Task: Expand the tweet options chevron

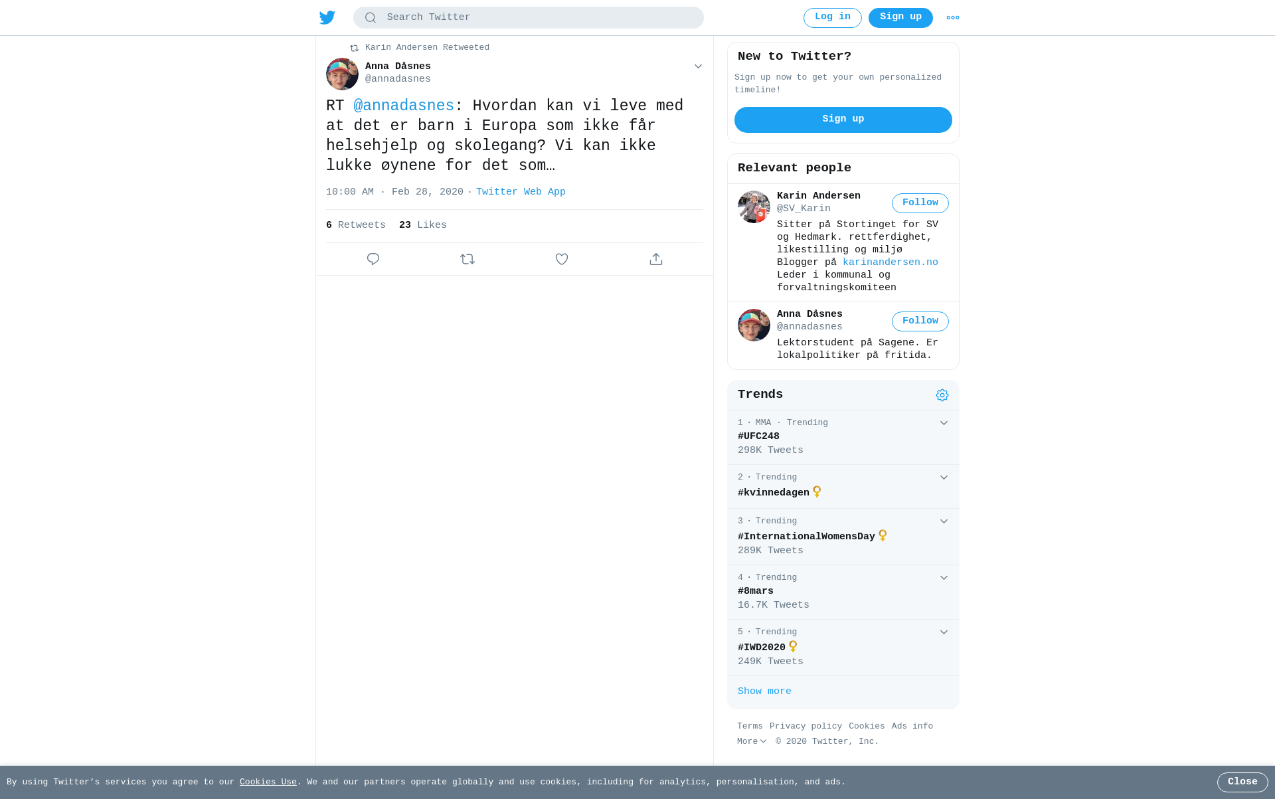Action: pos(698,66)
